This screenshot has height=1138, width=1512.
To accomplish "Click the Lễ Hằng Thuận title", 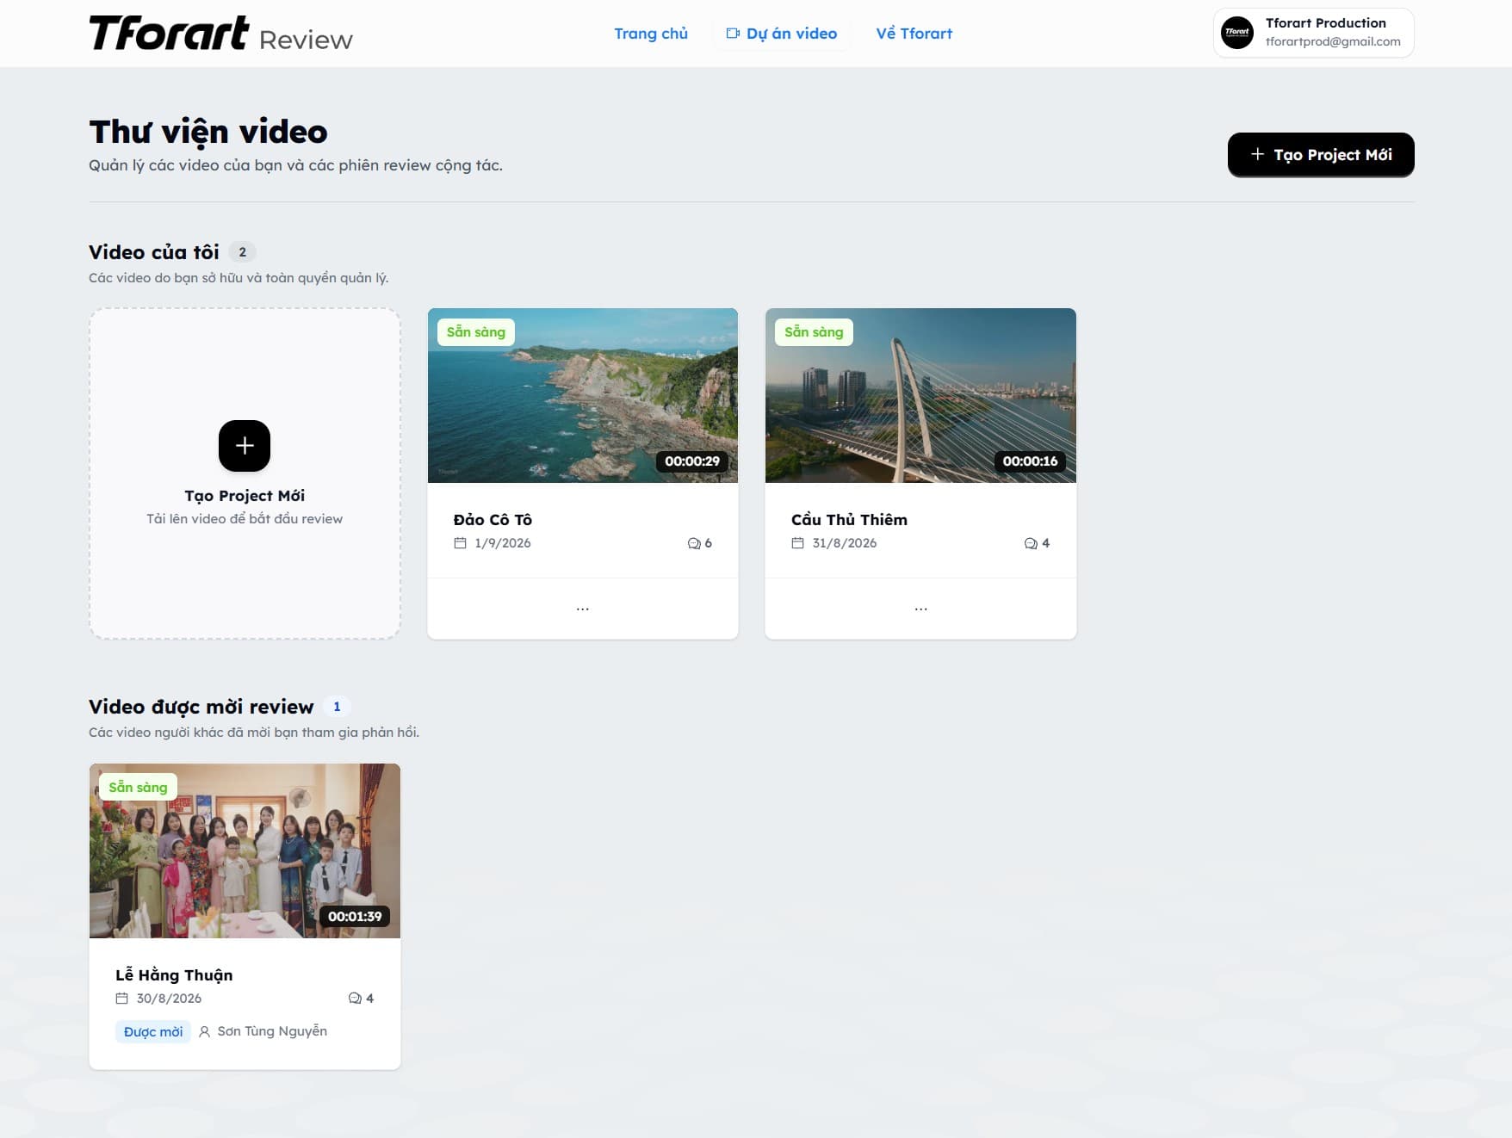I will (x=174, y=975).
